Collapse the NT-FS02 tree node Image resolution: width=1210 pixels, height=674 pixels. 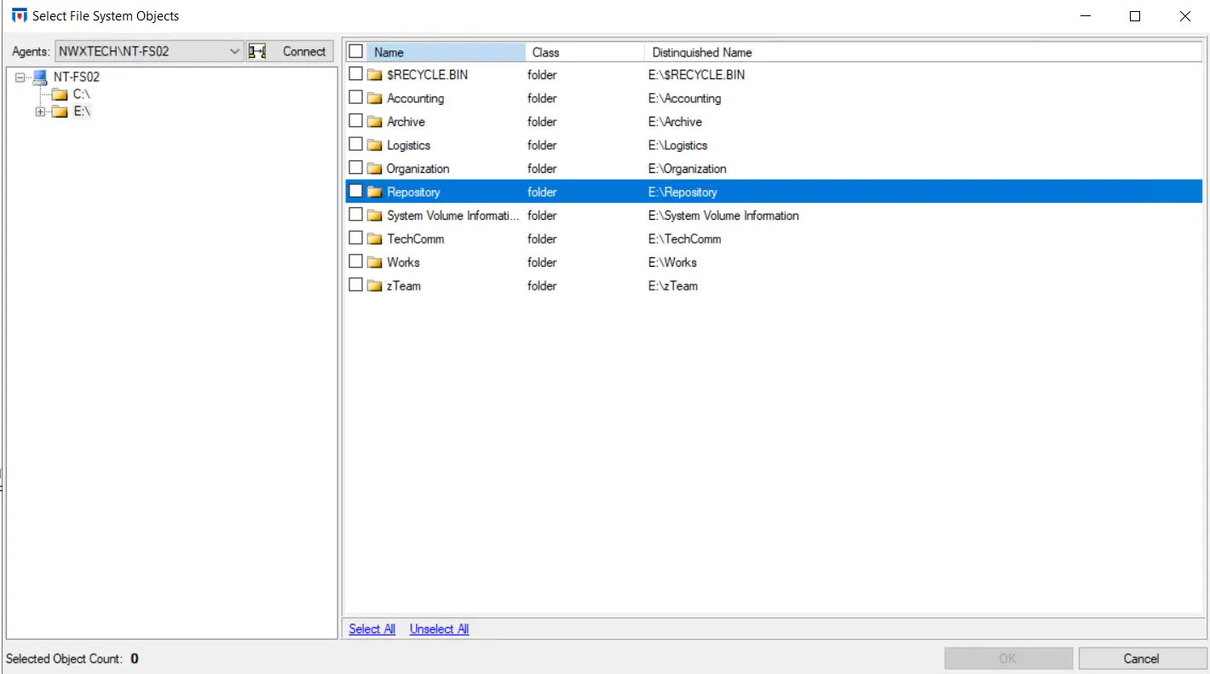click(x=20, y=77)
